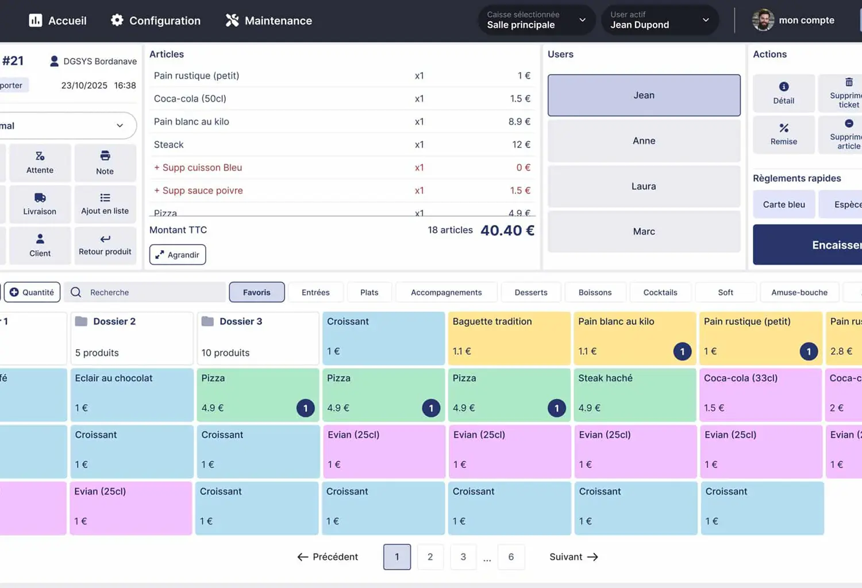Click the Recherche search field

click(149, 292)
